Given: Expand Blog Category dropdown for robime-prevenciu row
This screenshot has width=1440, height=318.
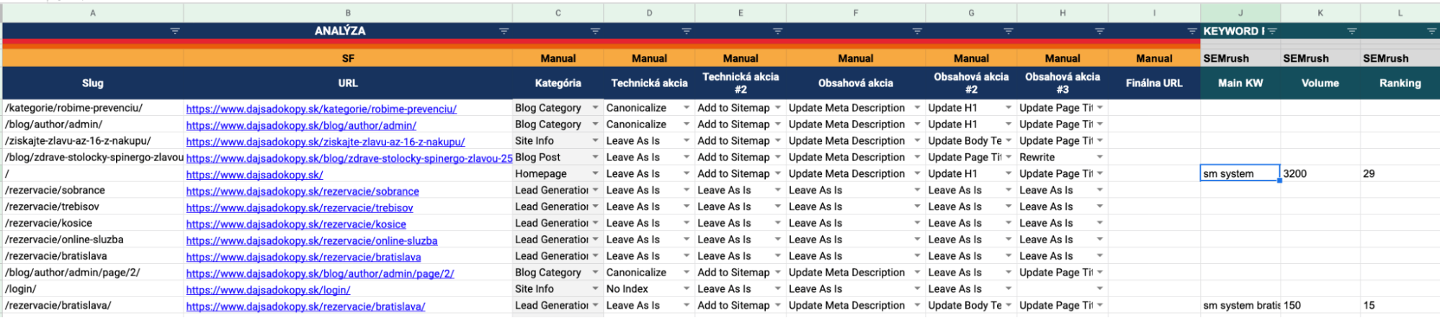Looking at the screenshot, I should click(595, 108).
